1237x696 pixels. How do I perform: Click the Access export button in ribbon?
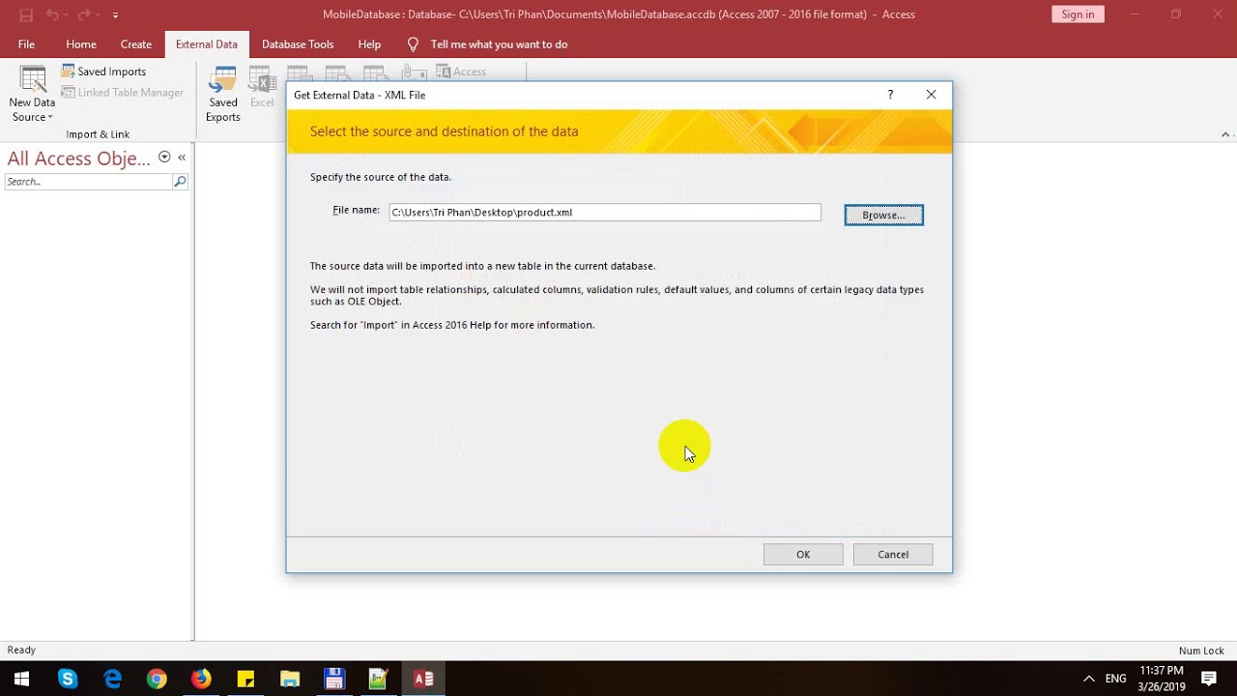461,72
